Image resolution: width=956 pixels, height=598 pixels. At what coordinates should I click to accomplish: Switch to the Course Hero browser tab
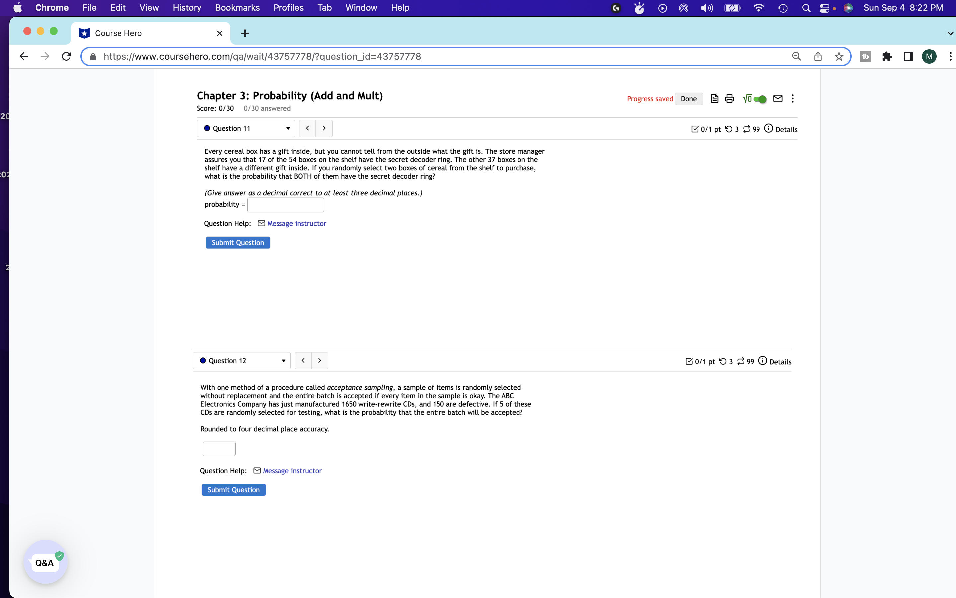119,33
